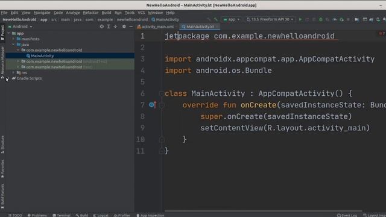Expand Gradle Scripts node
Screen dimensions: 386x217
click(8, 78)
